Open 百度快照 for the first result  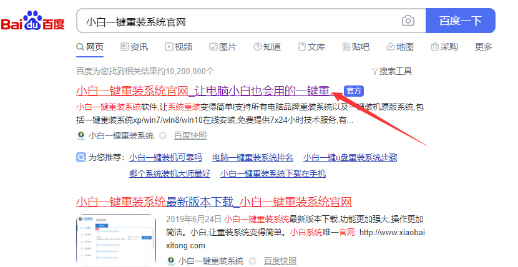tap(190, 135)
